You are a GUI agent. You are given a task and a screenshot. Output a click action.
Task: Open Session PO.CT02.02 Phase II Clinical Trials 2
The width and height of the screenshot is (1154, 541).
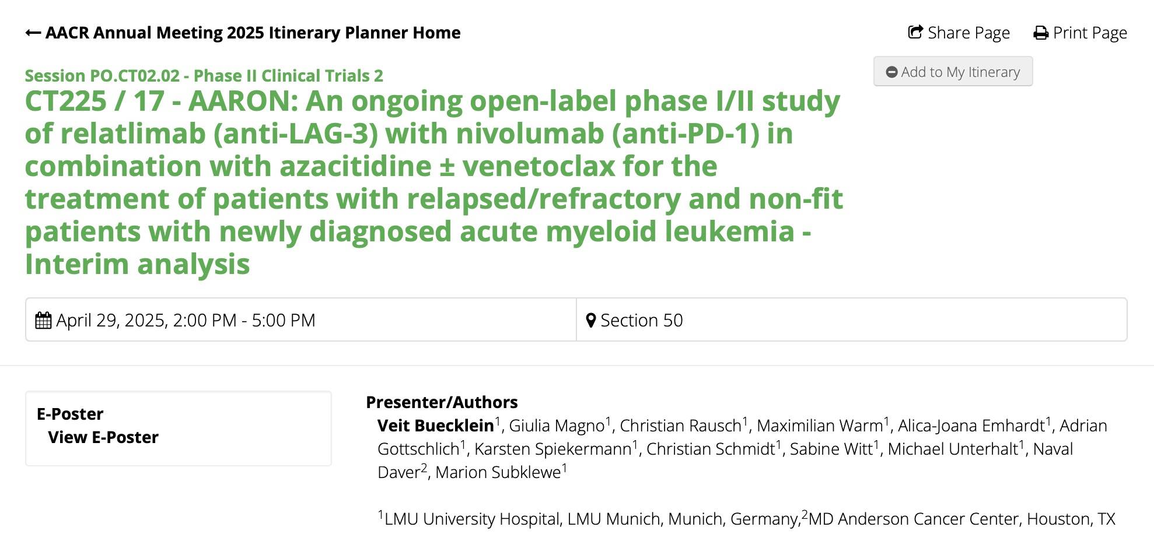click(204, 76)
